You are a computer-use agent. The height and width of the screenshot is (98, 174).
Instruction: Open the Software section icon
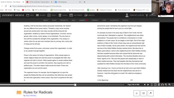[x=71, y=15]
